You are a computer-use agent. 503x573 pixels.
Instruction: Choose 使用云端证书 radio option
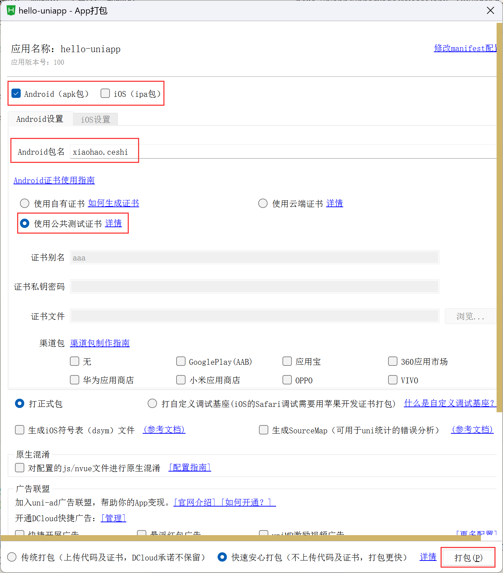point(263,204)
